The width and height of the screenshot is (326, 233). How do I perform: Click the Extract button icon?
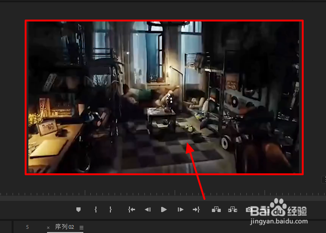(x=232, y=210)
